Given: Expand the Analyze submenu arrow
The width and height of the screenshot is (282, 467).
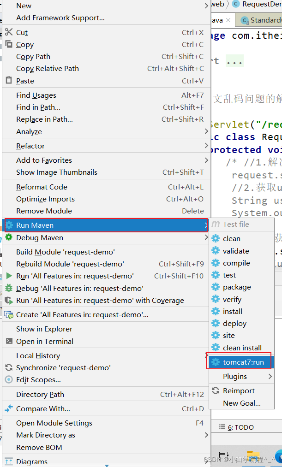Looking at the screenshot, I should coord(206,131).
